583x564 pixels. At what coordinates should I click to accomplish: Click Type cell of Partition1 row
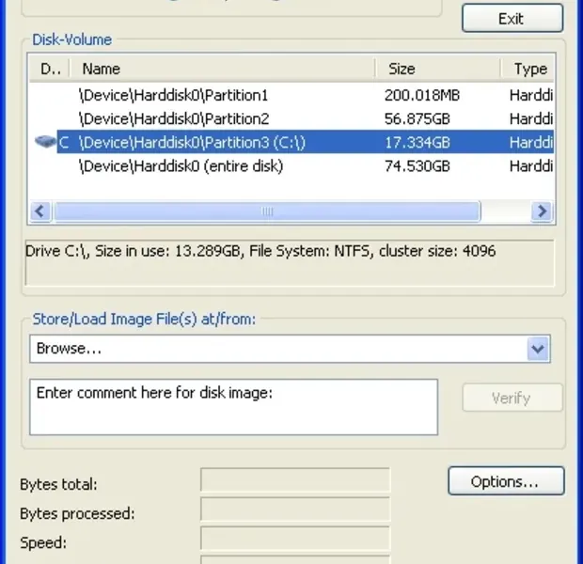[531, 95]
